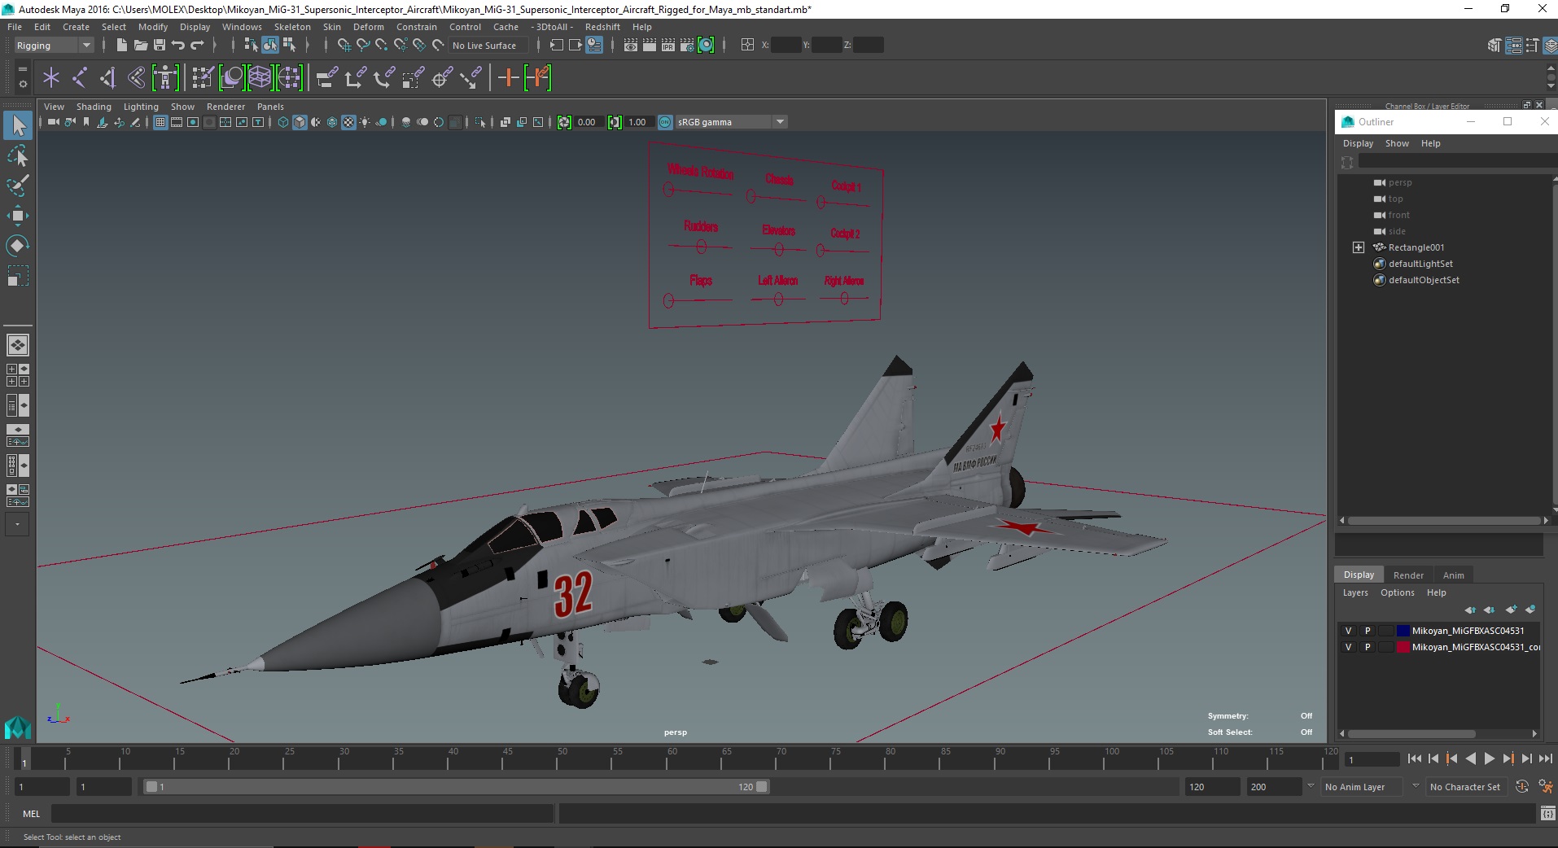Toggle playback P of second Mikoyan layer

(x=1368, y=647)
